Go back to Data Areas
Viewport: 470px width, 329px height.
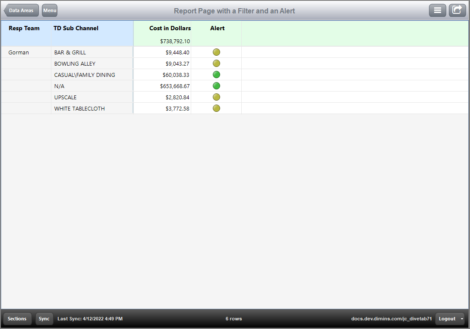(x=21, y=10)
